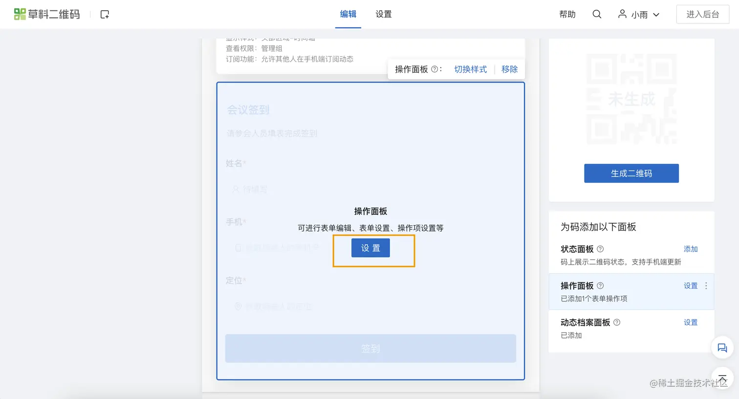Open the chat feedback floating icon
Image resolution: width=739 pixels, height=399 pixels.
pos(722,348)
